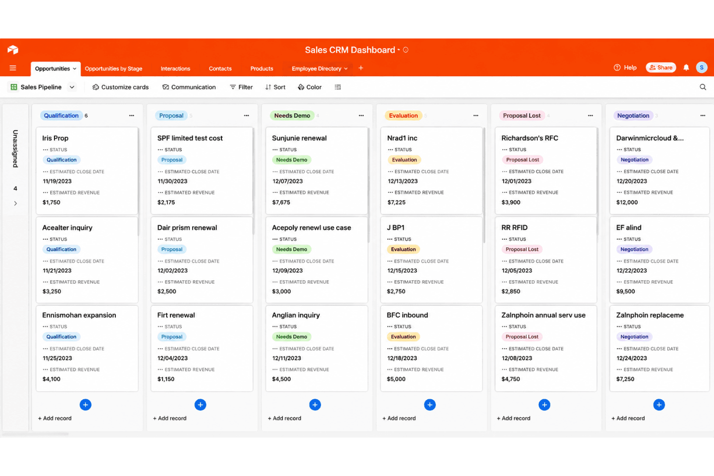714x476 pixels.
Task: Open the Richardson's RFC card
Action: pos(546,171)
